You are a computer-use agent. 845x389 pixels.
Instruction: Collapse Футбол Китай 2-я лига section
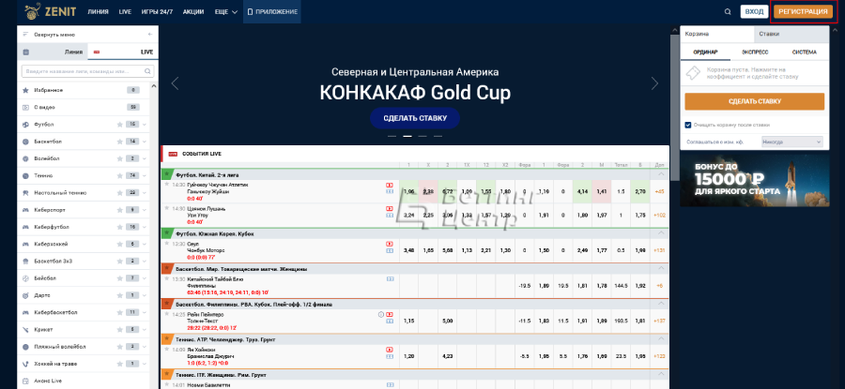(x=660, y=175)
